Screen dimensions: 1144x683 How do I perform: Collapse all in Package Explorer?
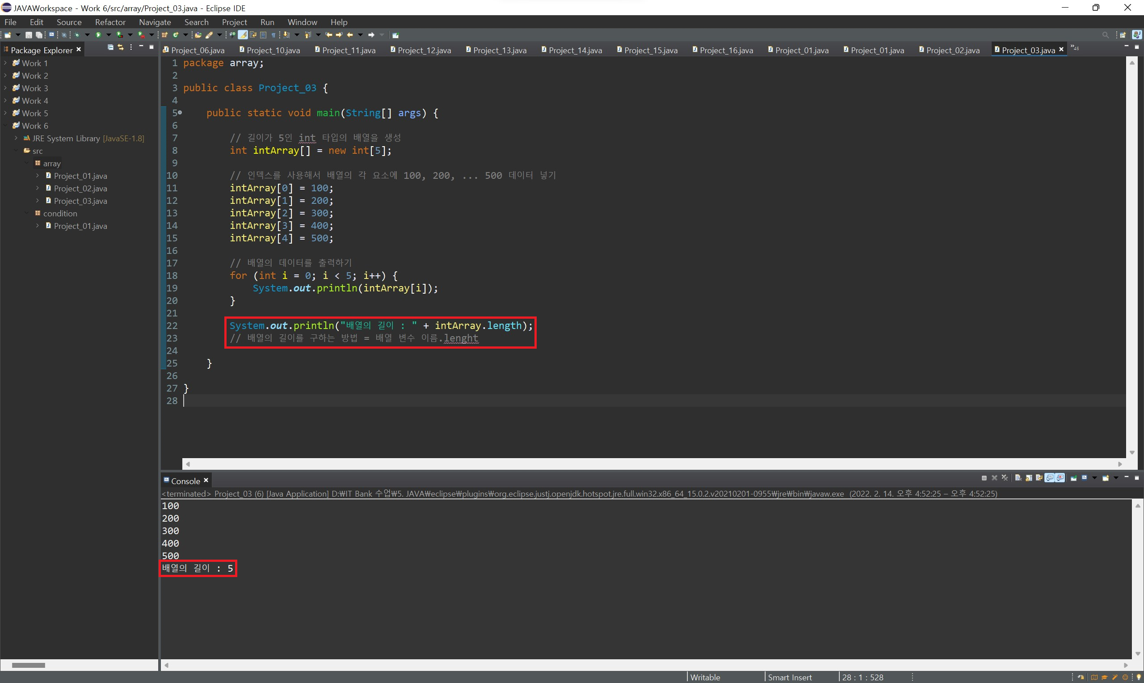click(110, 47)
